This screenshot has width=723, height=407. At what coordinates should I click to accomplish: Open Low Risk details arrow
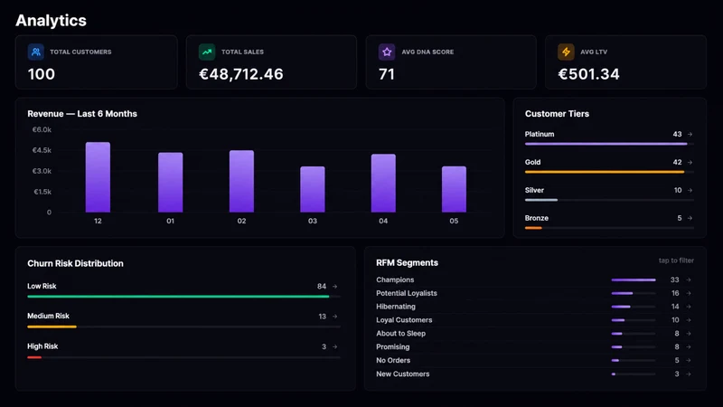[334, 287]
